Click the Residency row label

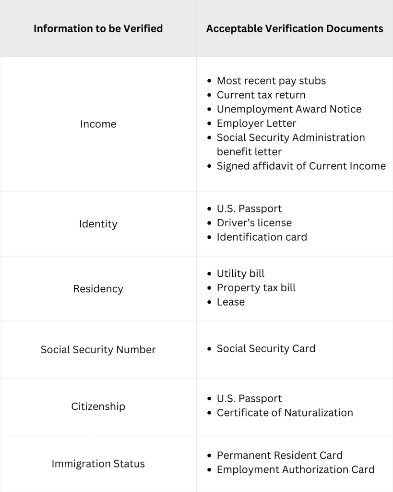click(x=98, y=289)
